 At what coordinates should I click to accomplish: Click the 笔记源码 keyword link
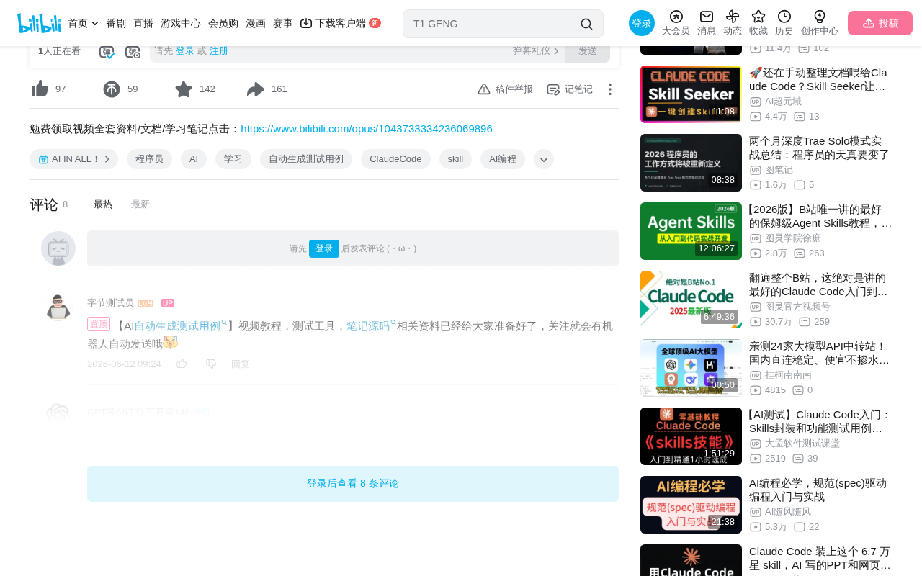click(371, 326)
